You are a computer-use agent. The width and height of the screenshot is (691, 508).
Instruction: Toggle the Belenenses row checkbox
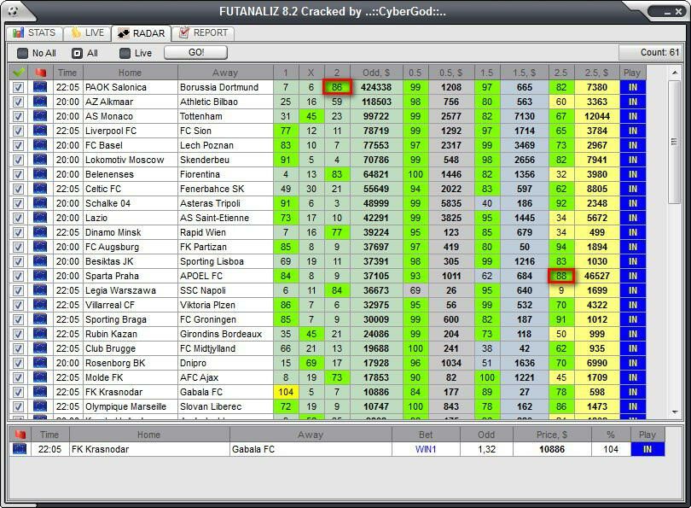click(x=18, y=175)
